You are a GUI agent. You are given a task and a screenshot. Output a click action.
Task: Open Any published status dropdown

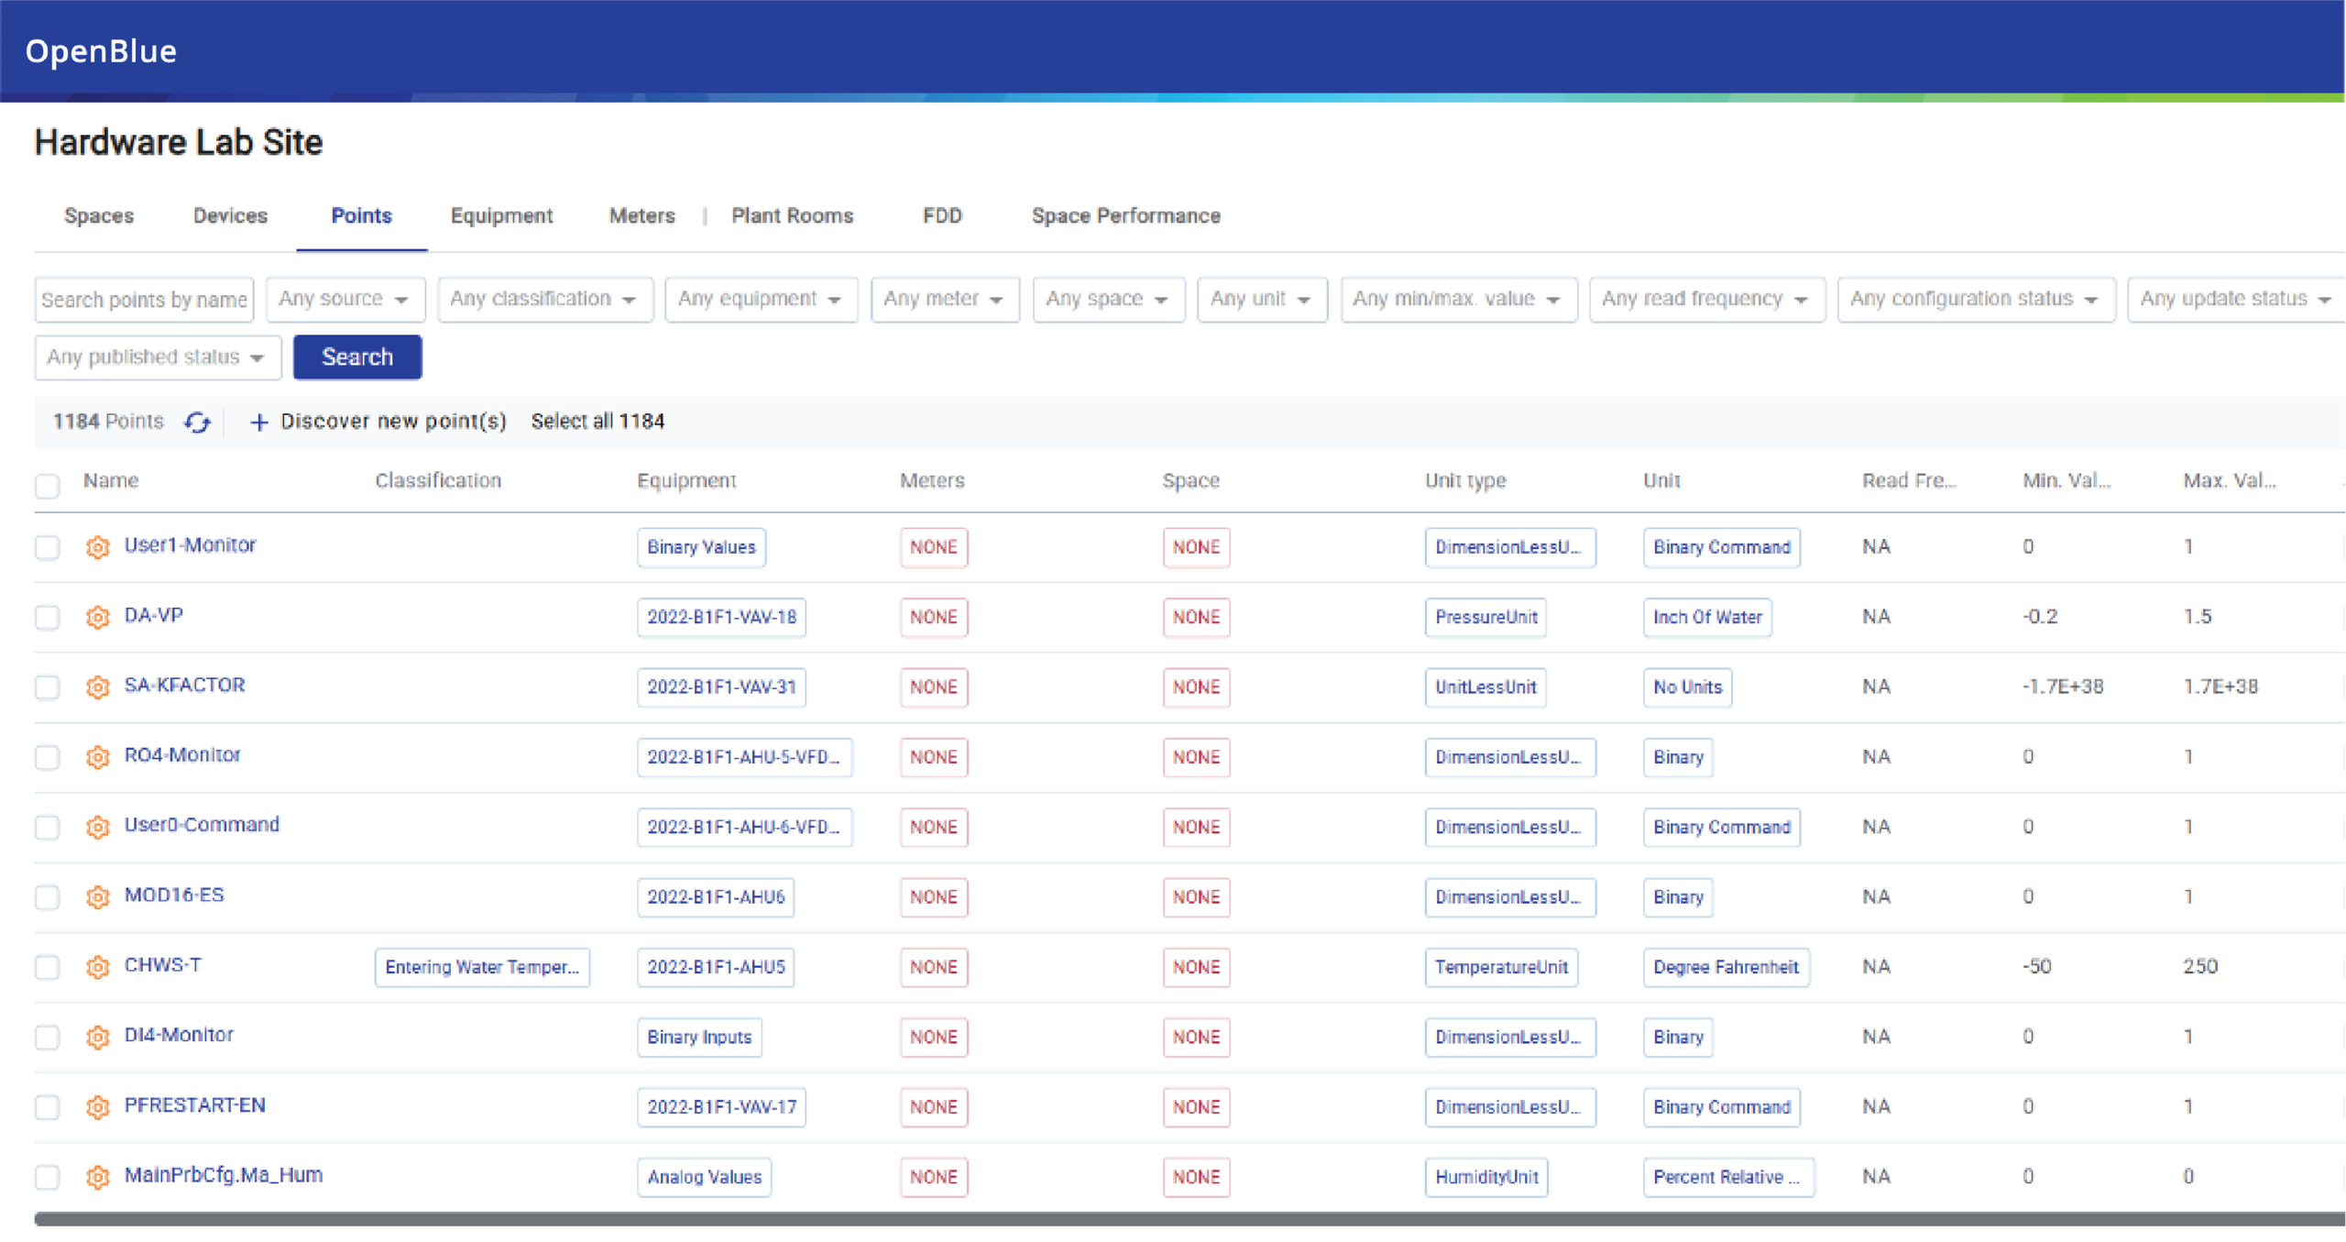tap(157, 357)
